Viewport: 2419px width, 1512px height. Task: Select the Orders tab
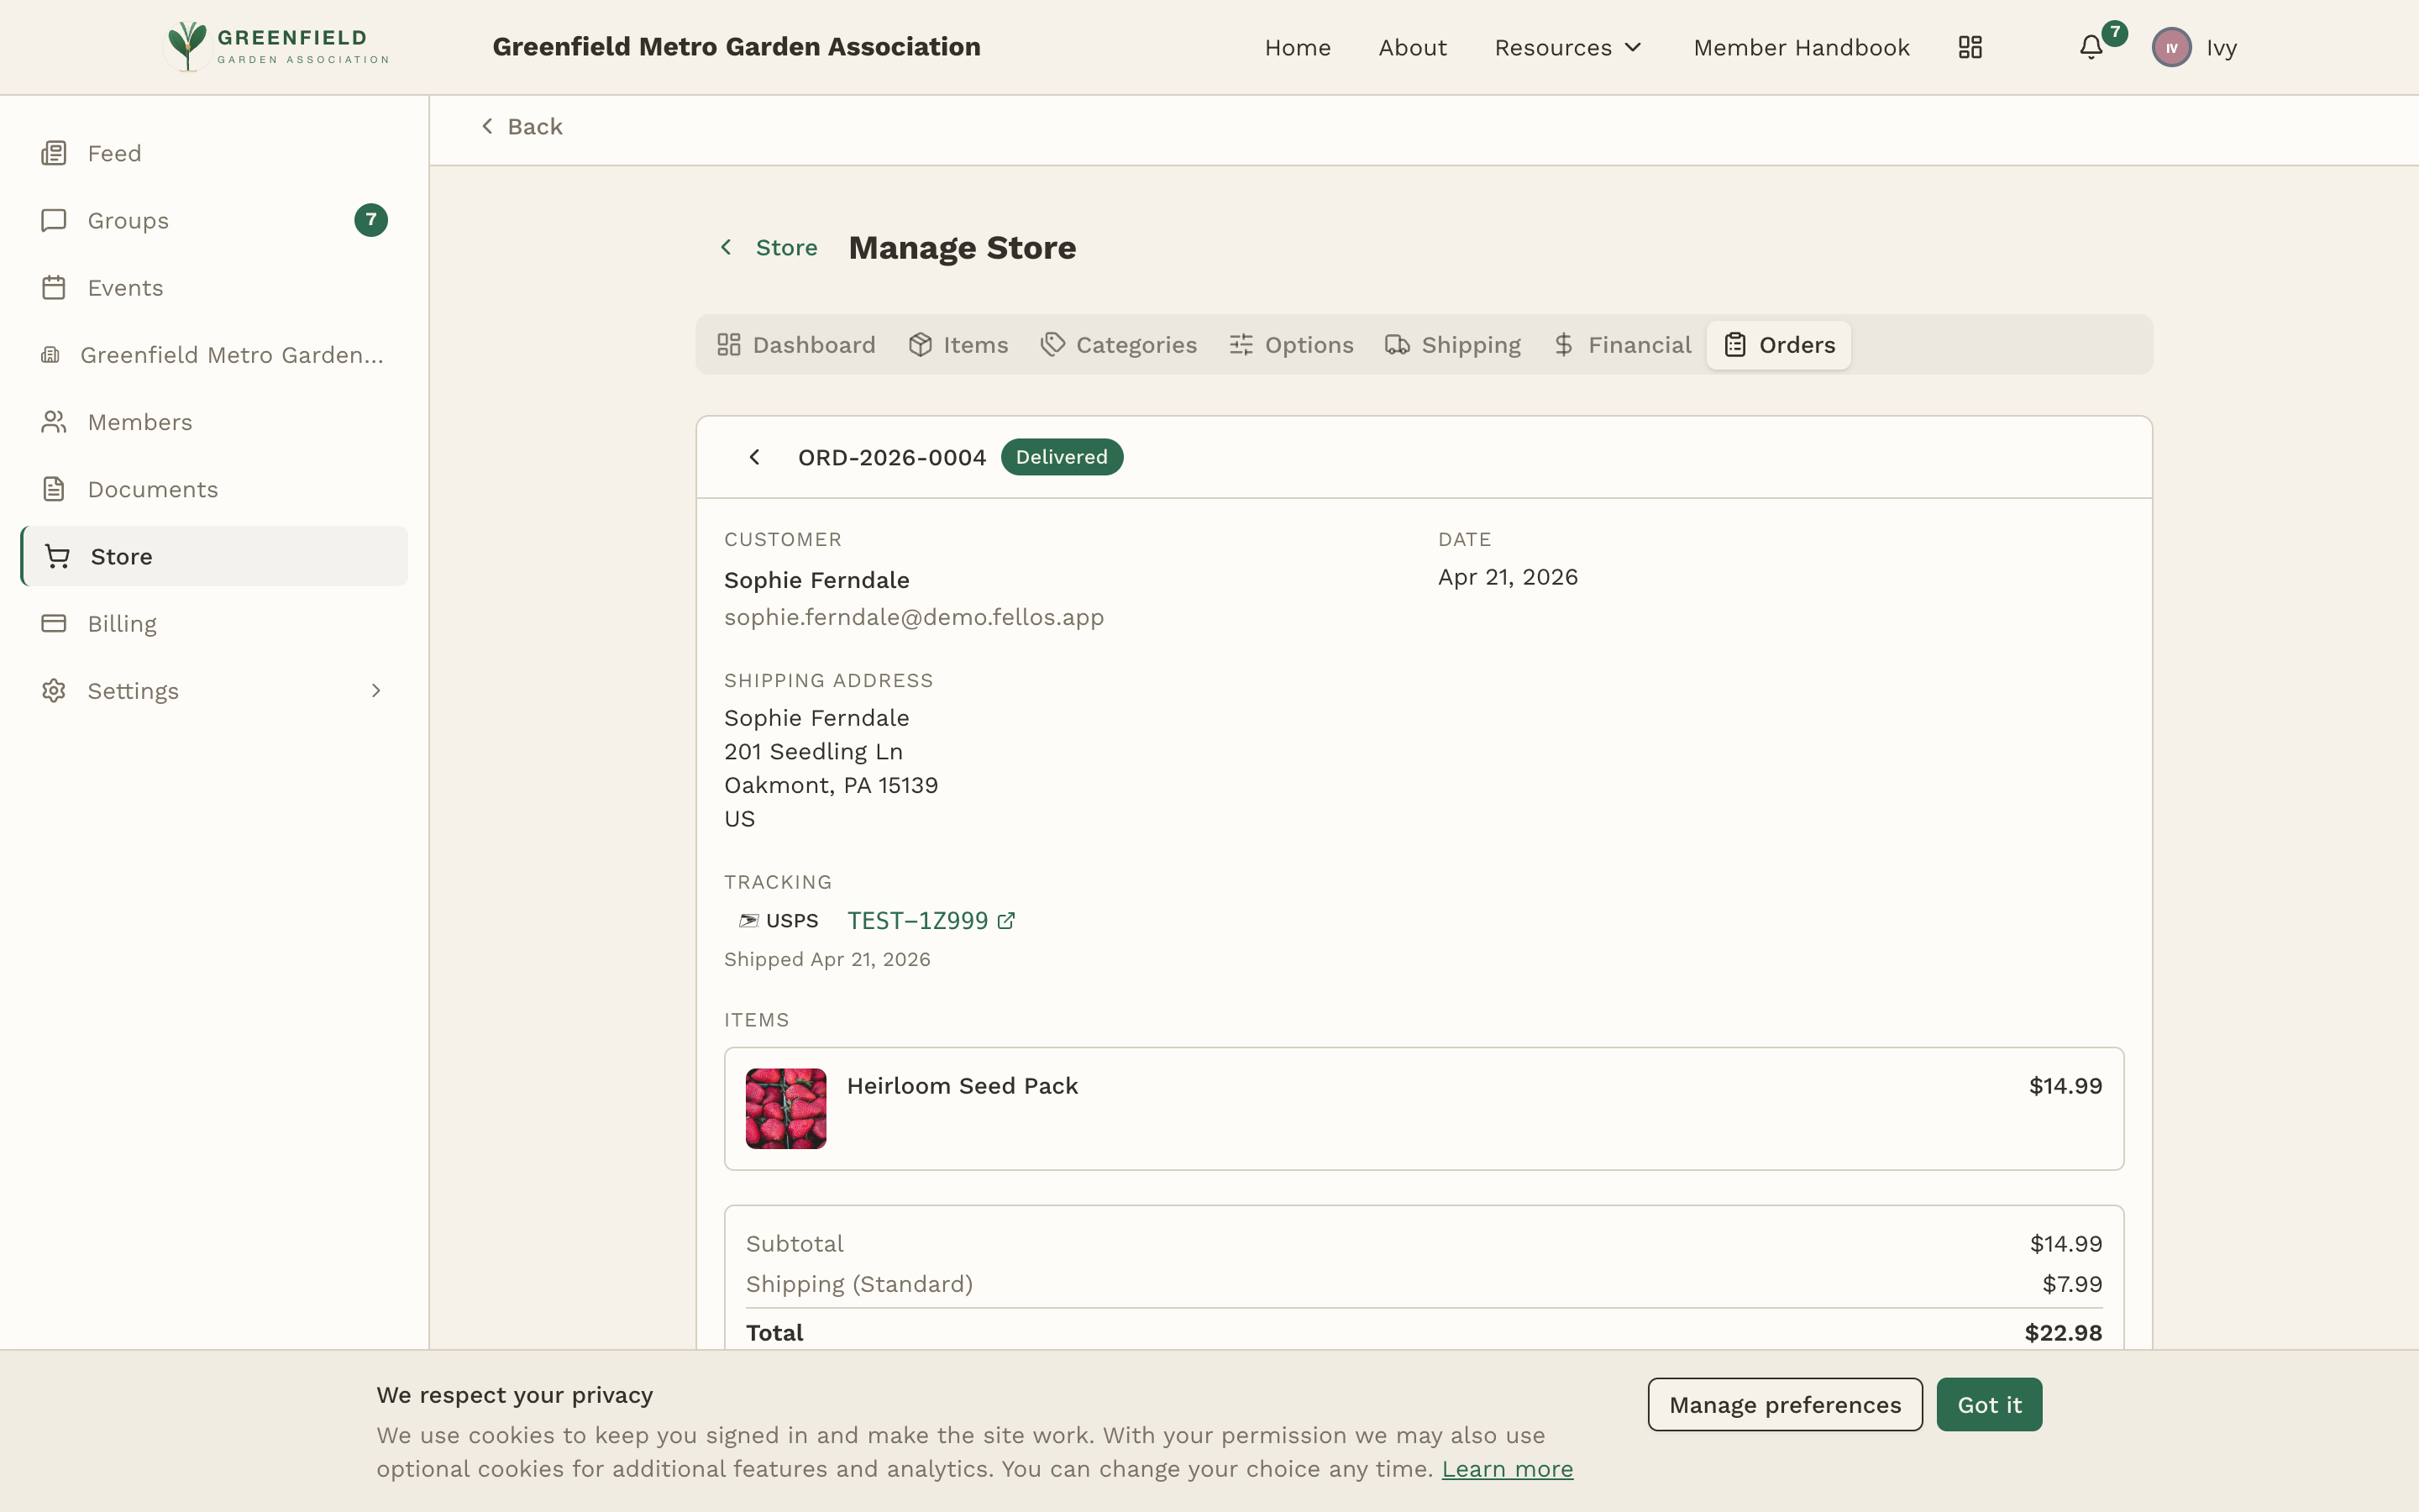coord(1778,345)
